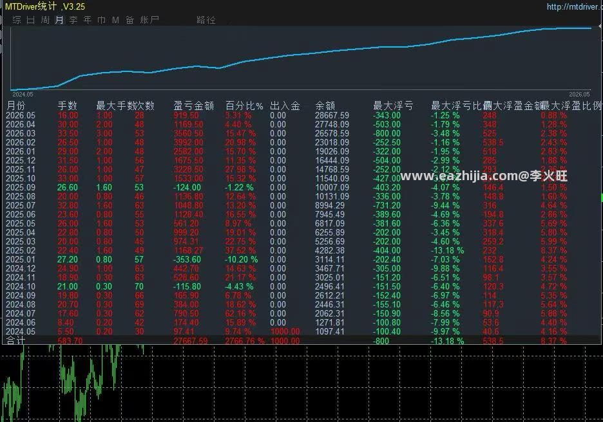Click the drawdown value -343.00
603x422 pixels.
pyautogui.click(x=387, y=115)
